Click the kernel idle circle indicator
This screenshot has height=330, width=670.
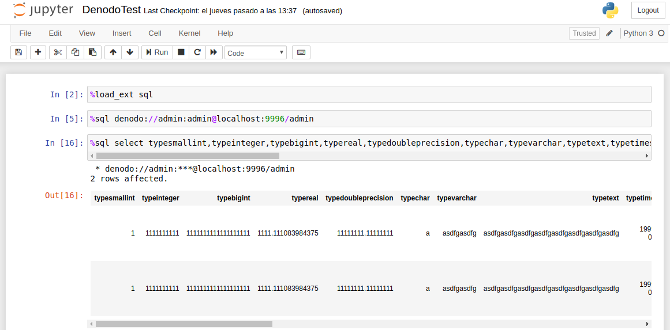[x=661, y=33]
